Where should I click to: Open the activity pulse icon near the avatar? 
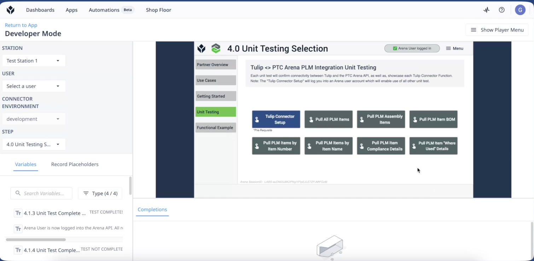(x=486, y=10)
